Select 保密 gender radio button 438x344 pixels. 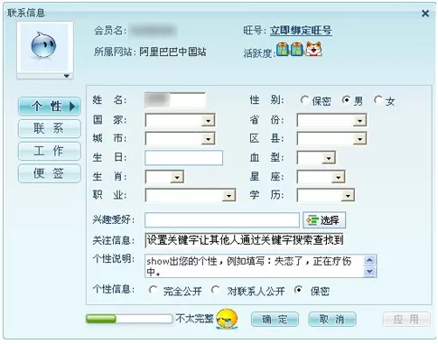coord(304,100)
